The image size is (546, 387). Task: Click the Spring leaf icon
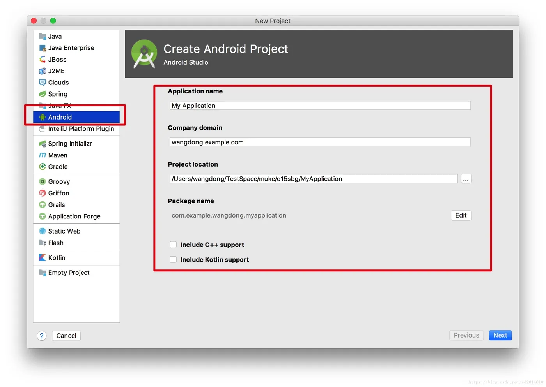pyautogui.click(x=43, y=94)
